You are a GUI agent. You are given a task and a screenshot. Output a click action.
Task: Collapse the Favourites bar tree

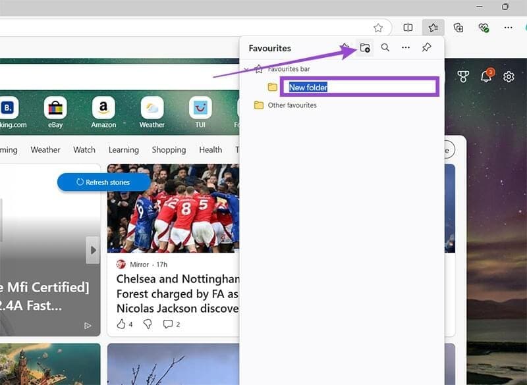(x=246, y=69)
